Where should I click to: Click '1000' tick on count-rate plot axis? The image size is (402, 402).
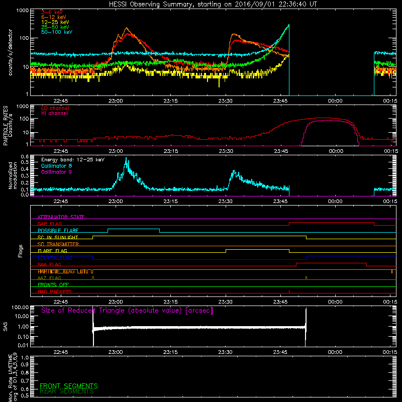point(23,11)
